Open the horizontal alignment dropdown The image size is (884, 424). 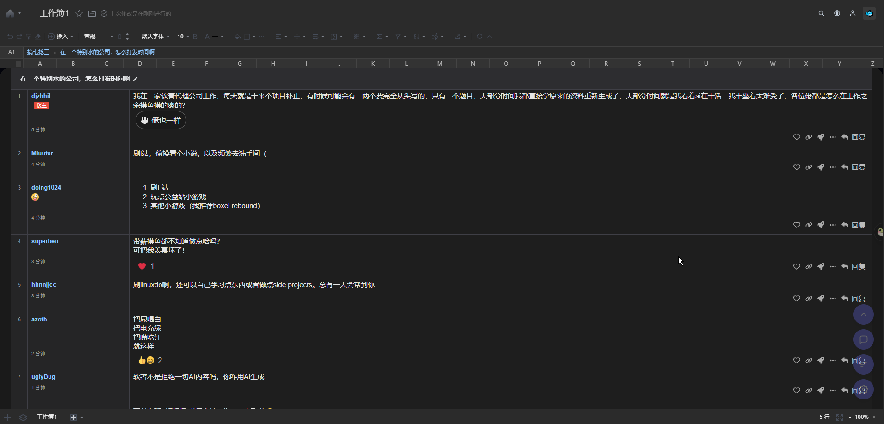click(x=281, y=37)
